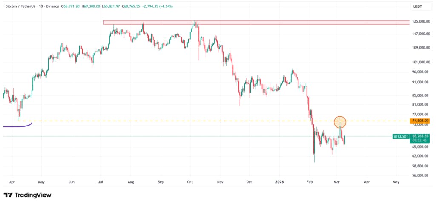Select the red resistance zone rectangle
This screenshot has width=436, height=204.
tap(255, 22)
